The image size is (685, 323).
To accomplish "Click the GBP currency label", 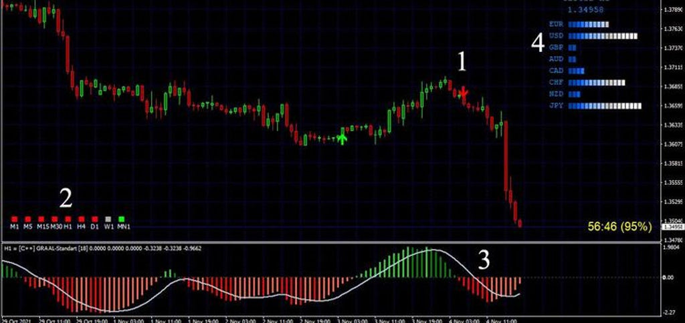I will coord(555,48).
